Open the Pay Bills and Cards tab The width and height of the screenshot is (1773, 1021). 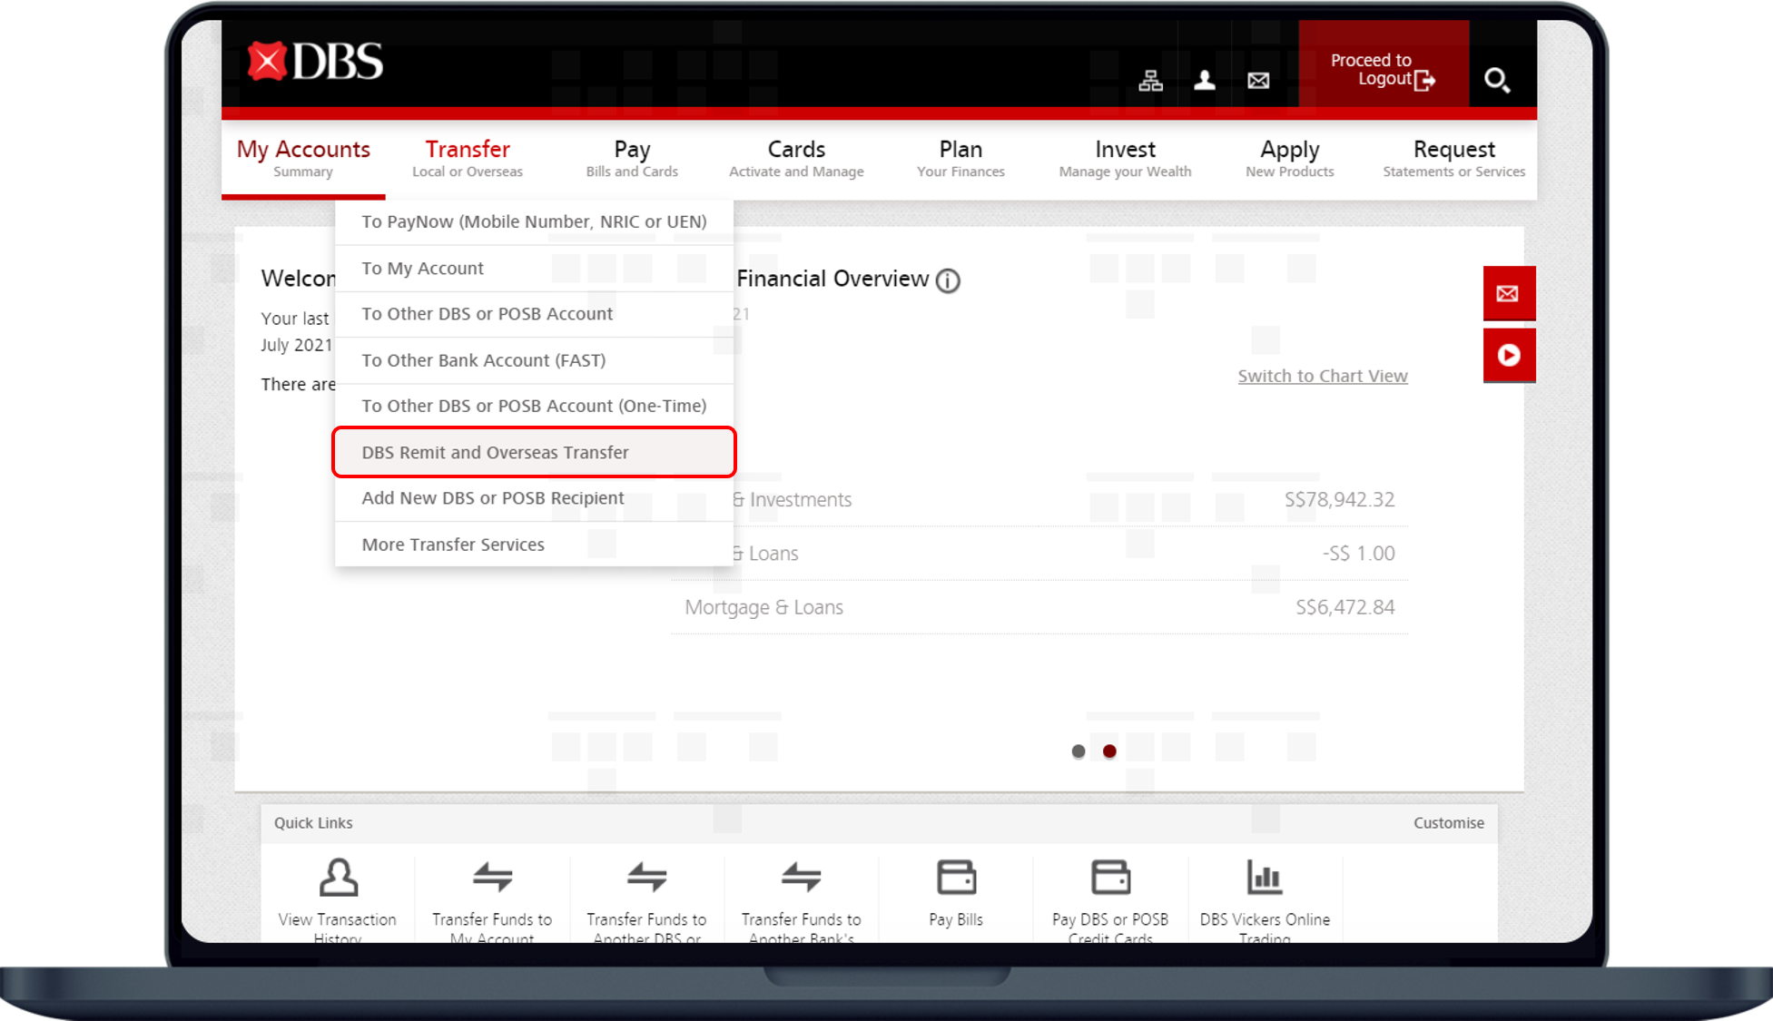point(632,158)
